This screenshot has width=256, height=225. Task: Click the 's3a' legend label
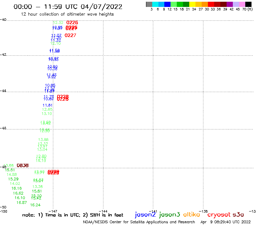pyautogui.click(x=238, y=215)
